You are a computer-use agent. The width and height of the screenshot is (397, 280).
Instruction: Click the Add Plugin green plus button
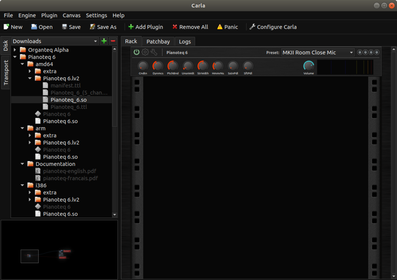pos(146,27)
